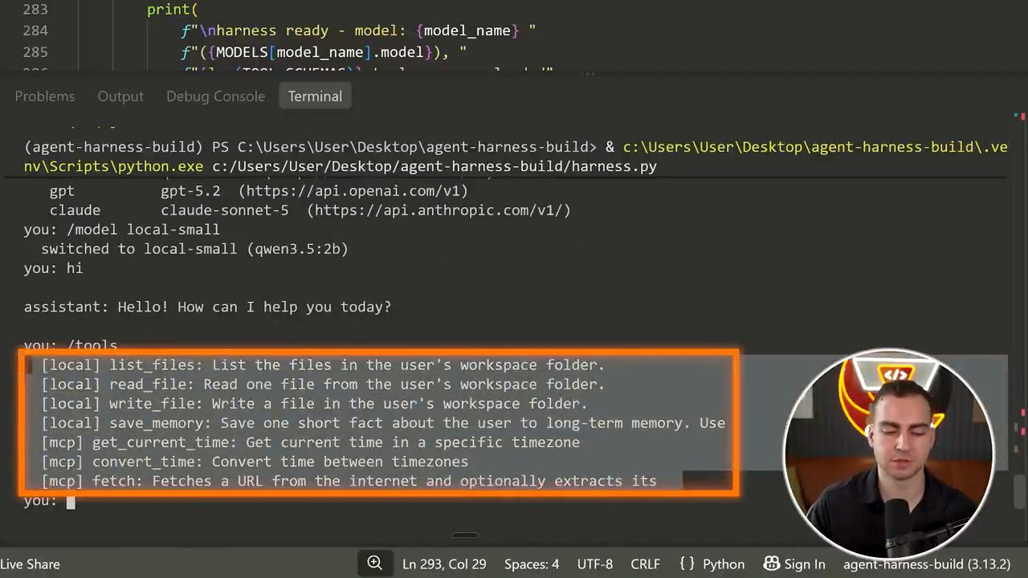Click the '[local] list_files' tool line

coord(323,365)
